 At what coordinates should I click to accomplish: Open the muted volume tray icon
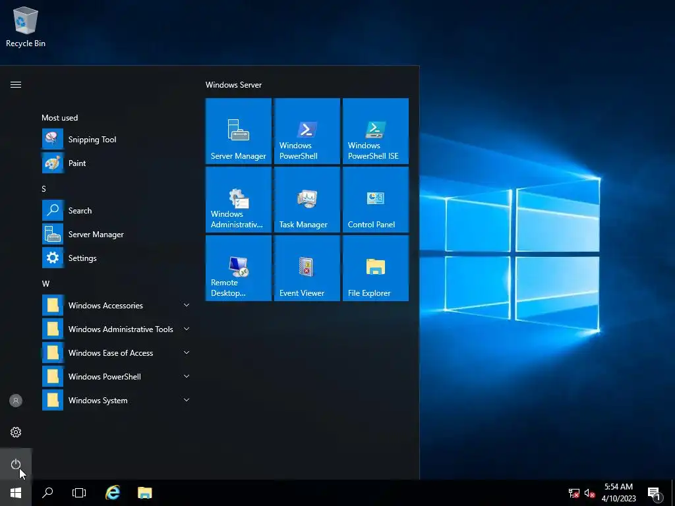[589, 493]
